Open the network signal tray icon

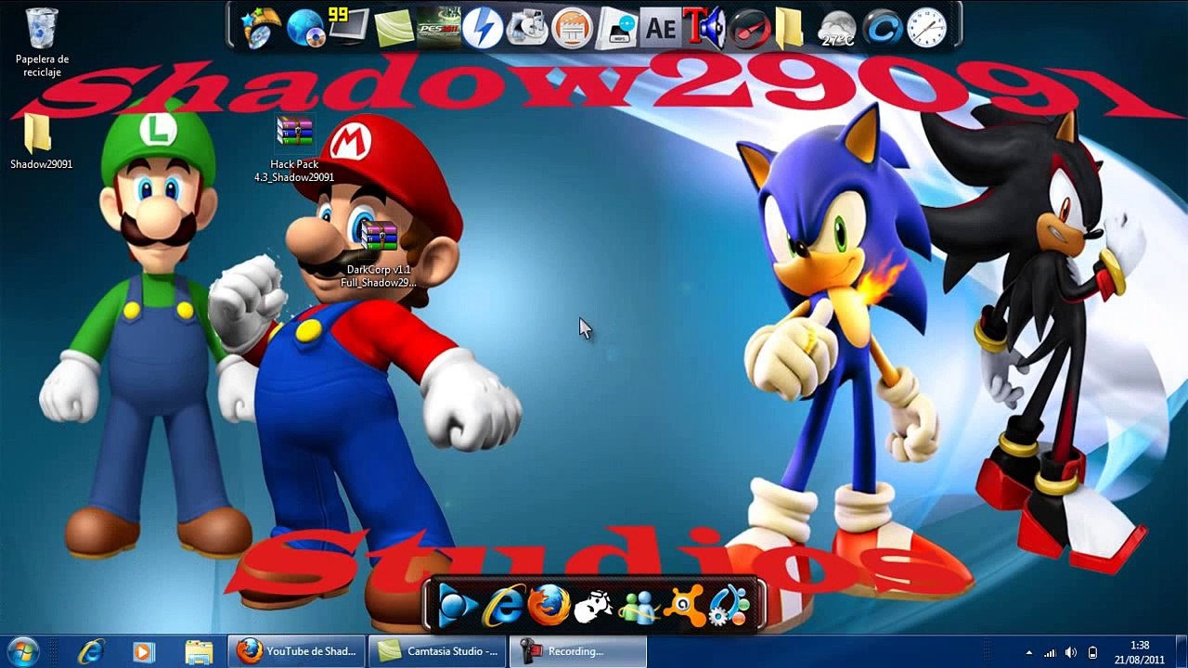[x=1050, y=652]
